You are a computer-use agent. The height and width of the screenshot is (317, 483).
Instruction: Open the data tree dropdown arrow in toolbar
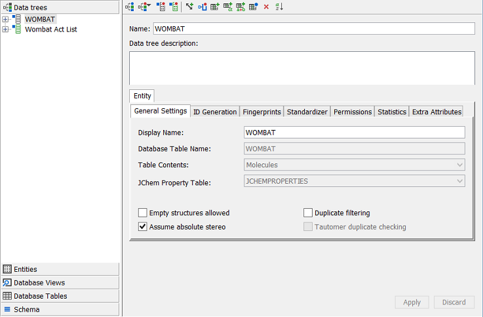148,7
